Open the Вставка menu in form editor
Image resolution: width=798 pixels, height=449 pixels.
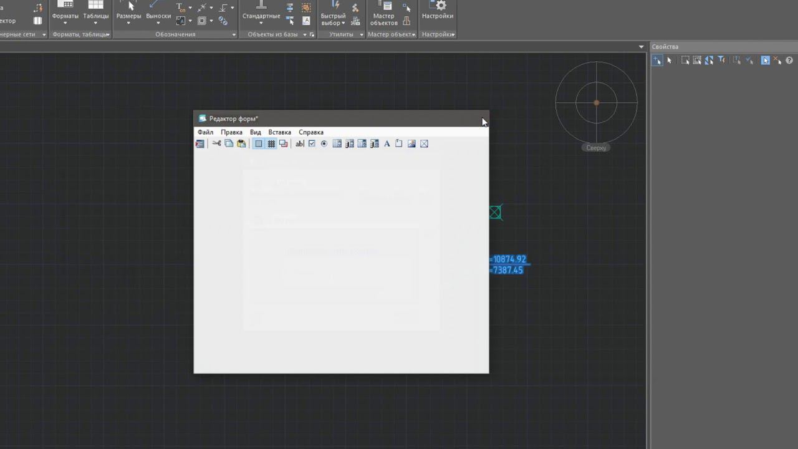pos(279,132)
